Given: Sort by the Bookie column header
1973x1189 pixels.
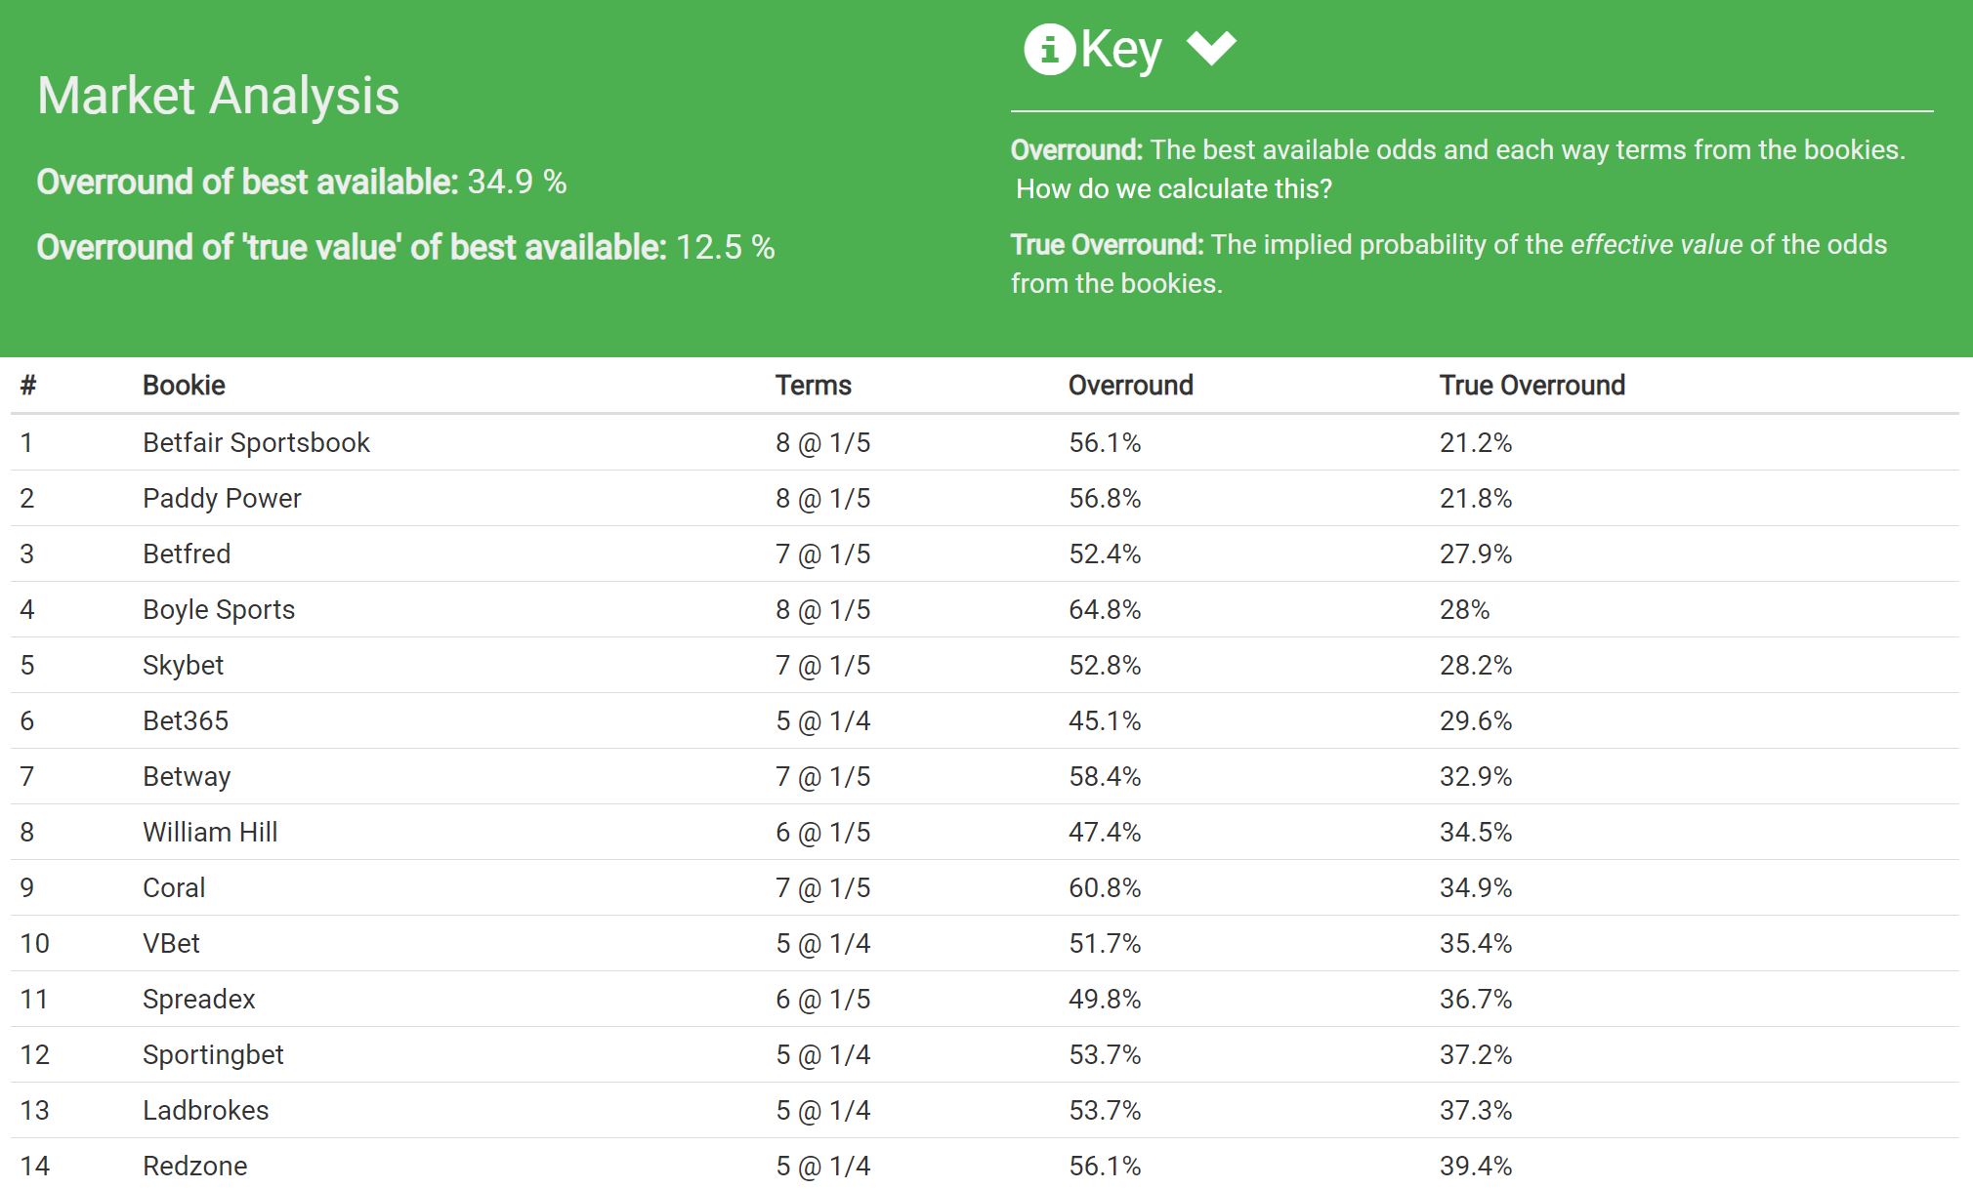Looking at the screenshot, I should point(184,386).
